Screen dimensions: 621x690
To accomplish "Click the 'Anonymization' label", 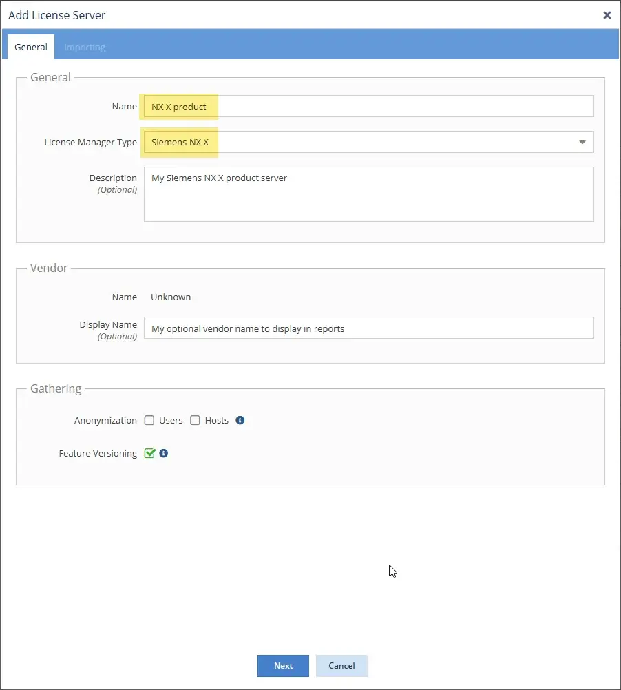I will point(105,420).
